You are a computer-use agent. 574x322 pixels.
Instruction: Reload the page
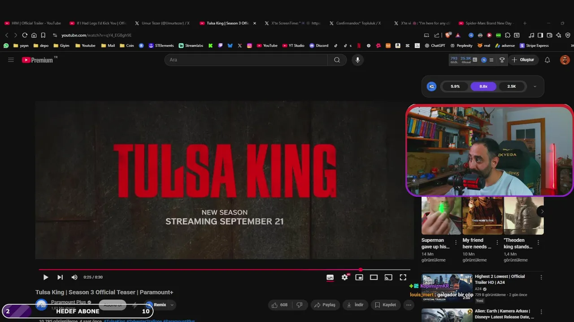click(x=25, y=35)
